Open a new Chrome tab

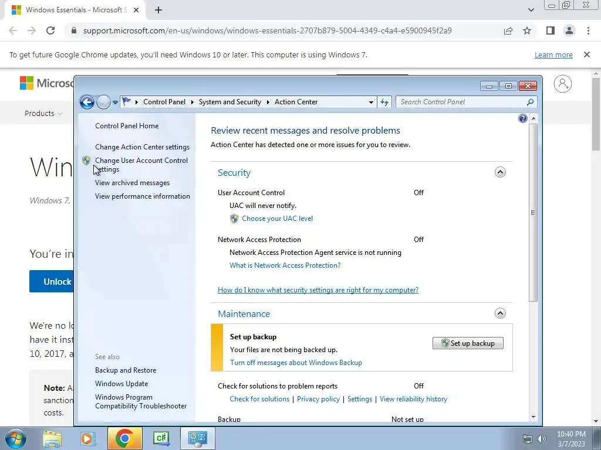(x=158, y=11)
